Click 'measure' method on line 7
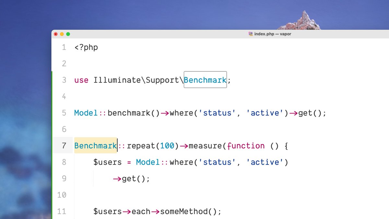This screenshot has width=389, height=219. (205, 146)
